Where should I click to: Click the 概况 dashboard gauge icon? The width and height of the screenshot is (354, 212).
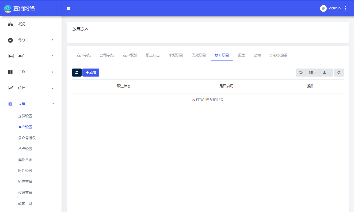click(10, 24)
